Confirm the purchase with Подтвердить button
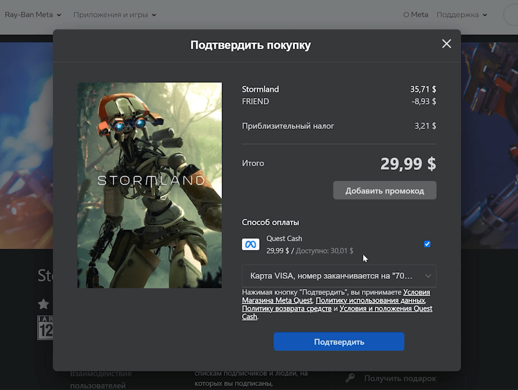 [x=339, y=342]
